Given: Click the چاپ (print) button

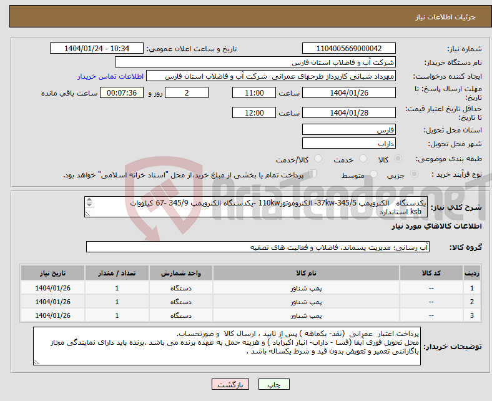Looking at the screenshot, I should coord(273,384).
